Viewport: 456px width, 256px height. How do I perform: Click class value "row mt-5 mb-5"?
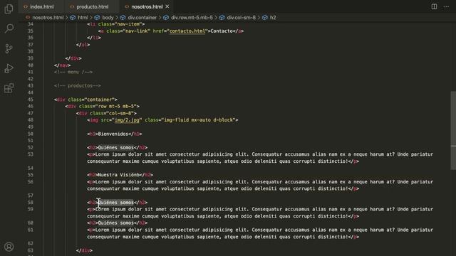click(116, 106)
